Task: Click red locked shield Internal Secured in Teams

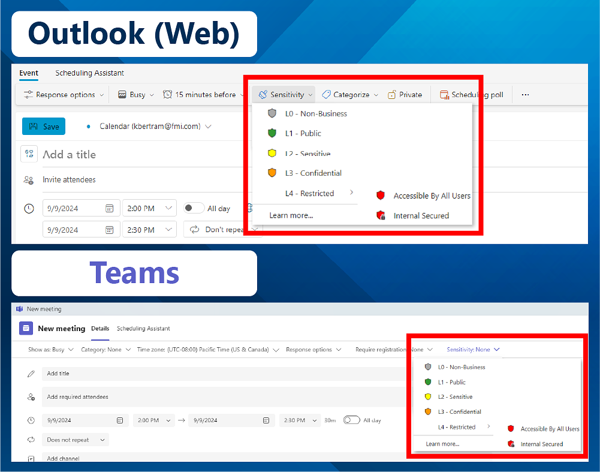Action: tap(511, 444)
